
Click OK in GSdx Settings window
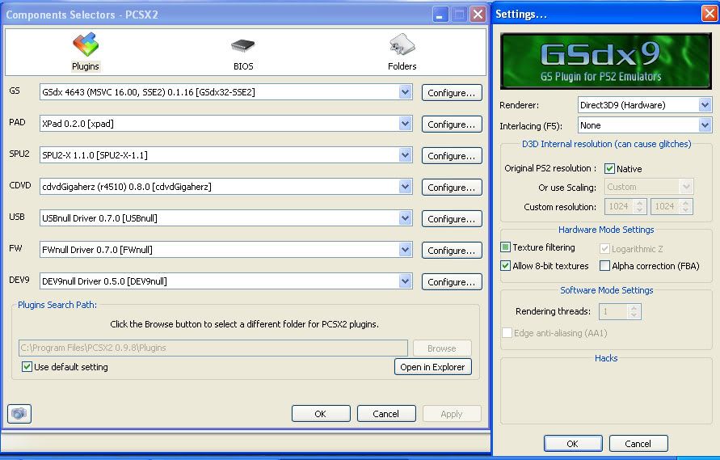573,444
